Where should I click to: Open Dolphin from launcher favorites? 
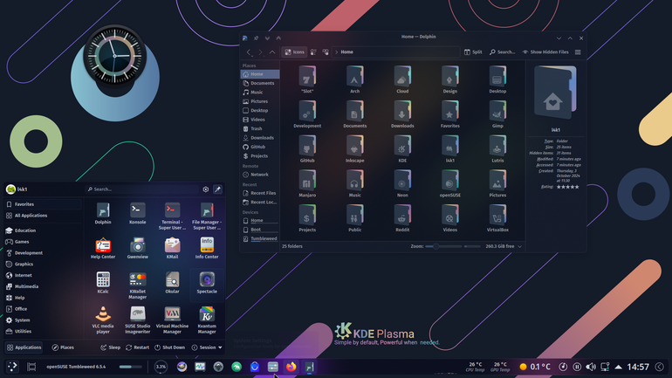[103, 213]
